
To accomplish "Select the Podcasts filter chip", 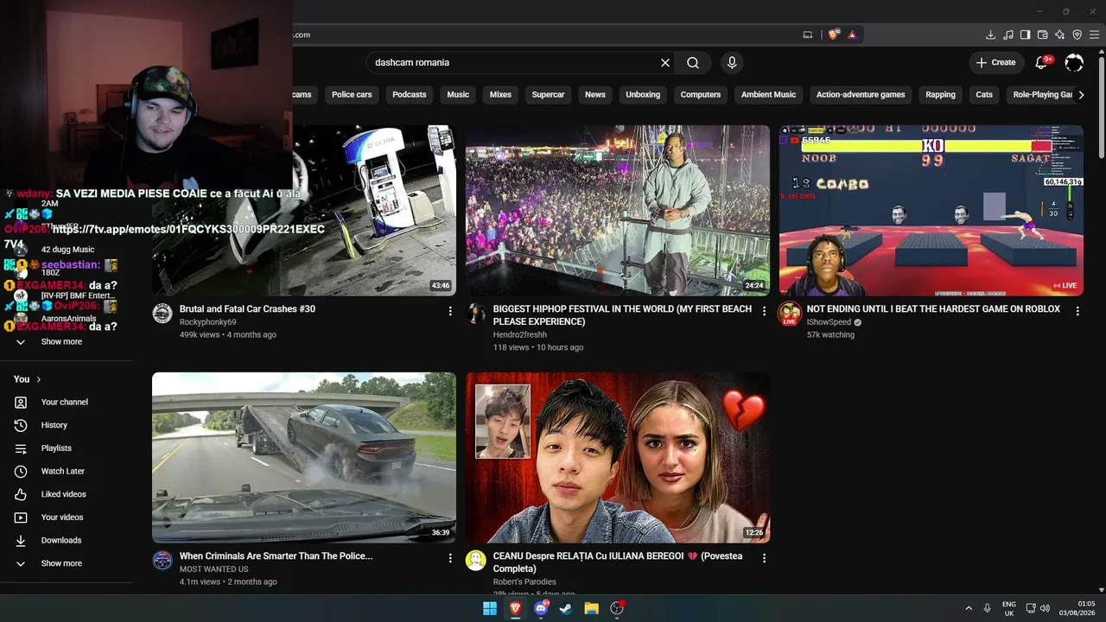I will point(410,95).
